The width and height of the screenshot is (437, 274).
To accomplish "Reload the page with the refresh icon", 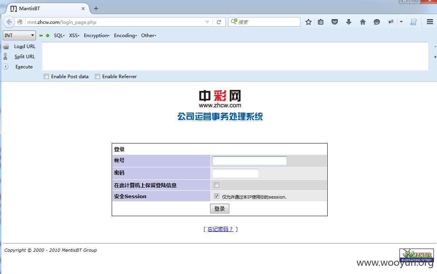I will click(x=219, y=22).
